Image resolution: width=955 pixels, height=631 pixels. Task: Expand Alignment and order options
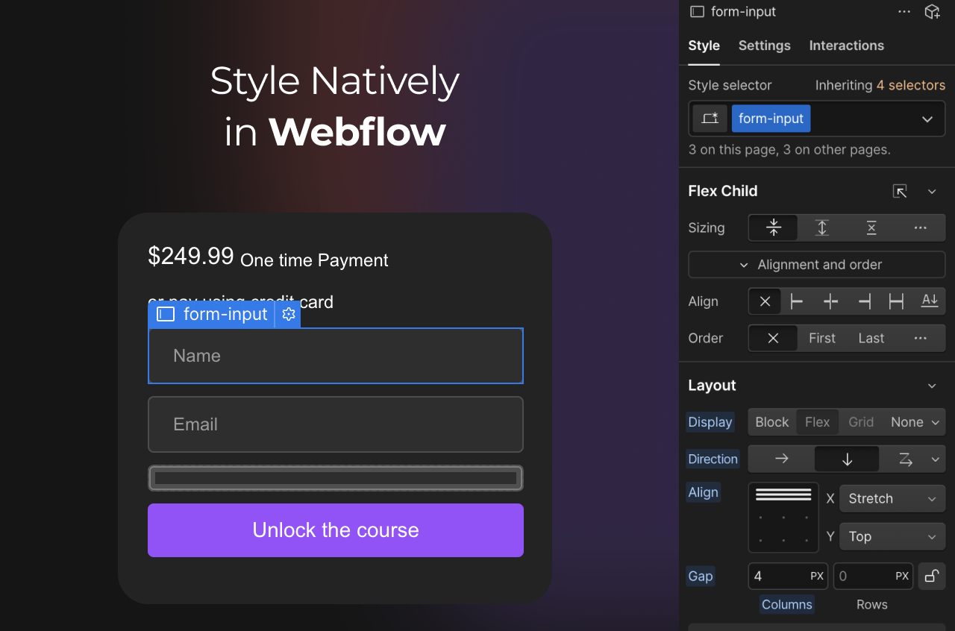click(816, 264)
